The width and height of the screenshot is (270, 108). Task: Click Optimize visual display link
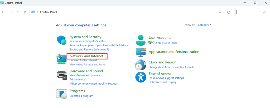tap(162, 82)
